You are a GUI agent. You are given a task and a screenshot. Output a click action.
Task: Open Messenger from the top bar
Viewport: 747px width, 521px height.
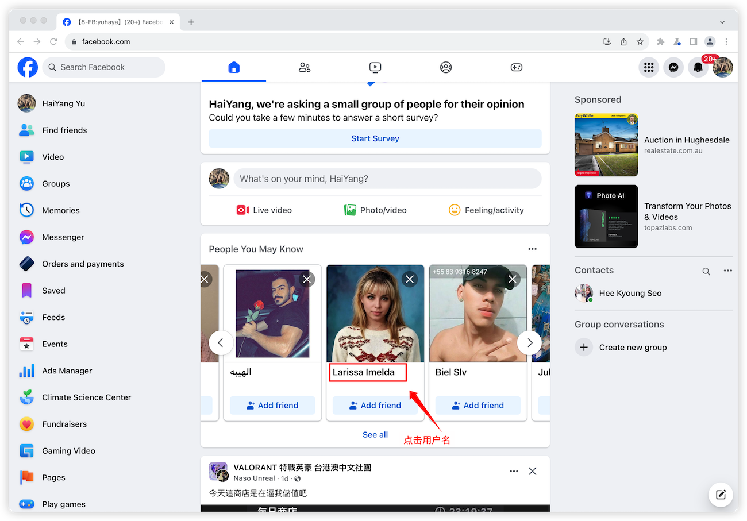673,67
